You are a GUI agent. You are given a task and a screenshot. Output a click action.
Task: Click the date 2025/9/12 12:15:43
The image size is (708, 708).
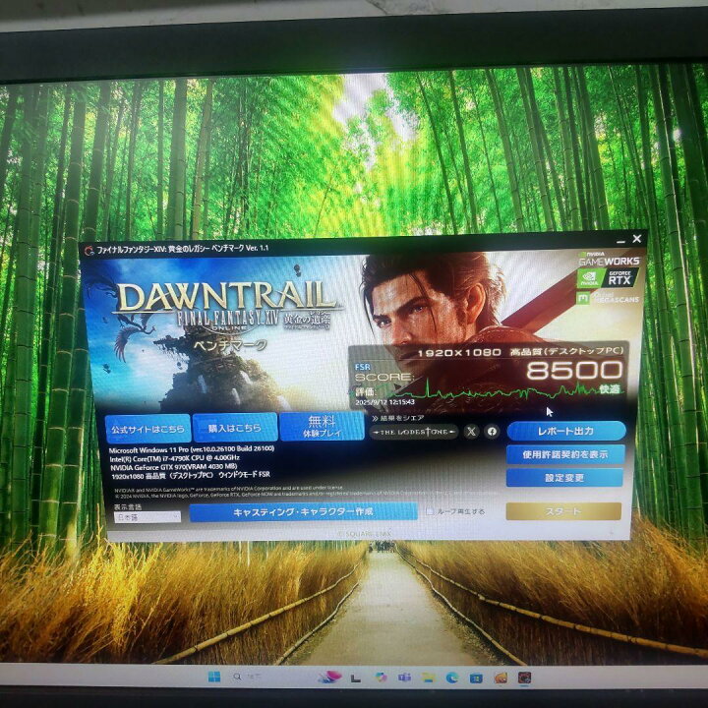point(384,402)
